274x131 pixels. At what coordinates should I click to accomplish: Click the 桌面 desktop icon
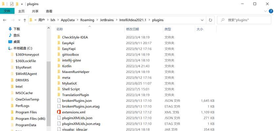pos(10,42)
